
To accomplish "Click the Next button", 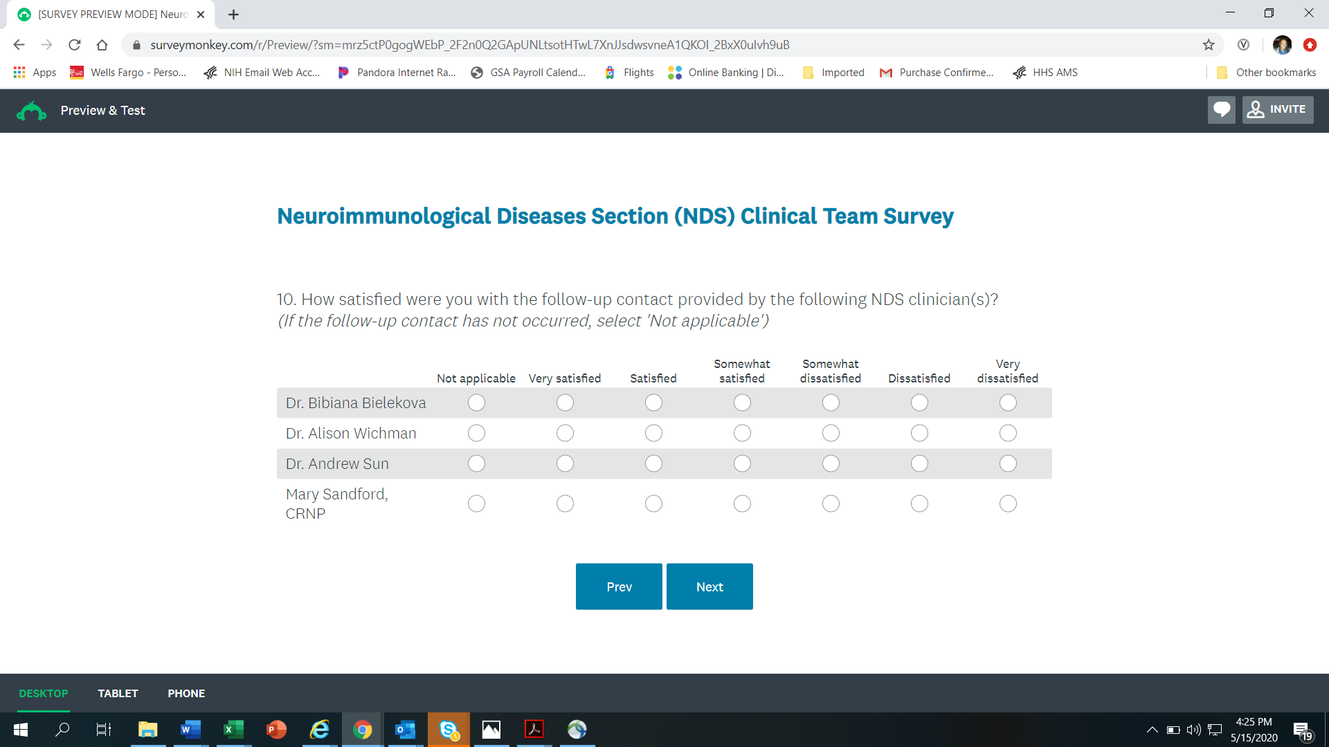I will pyautogui.click(x=709, y=587).
